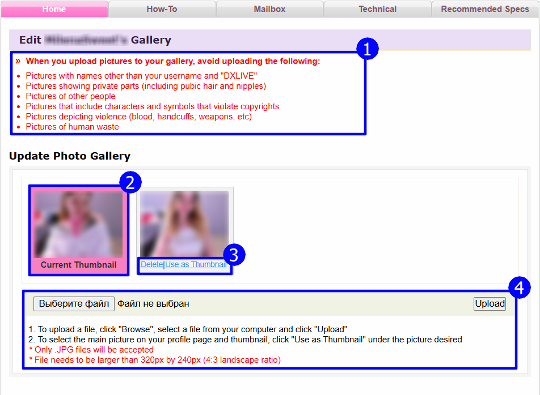Click the Update Photo Gallery heading

pos(70,156)
